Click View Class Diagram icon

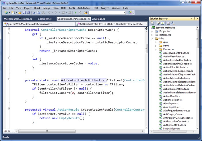point(173,23)
